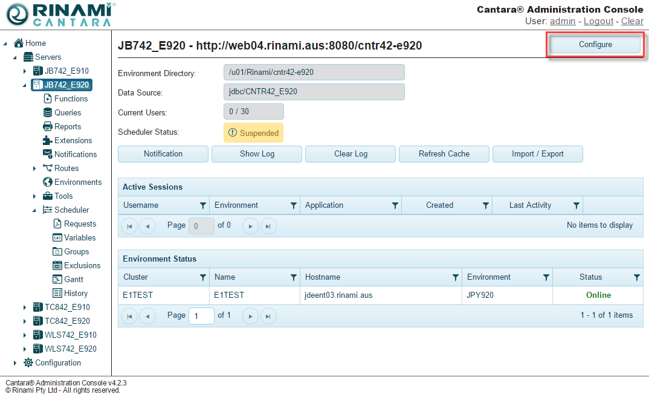Viewport: 649px width, 406px height.
Task: Click the Functions icon in sidebar
Action: point(48,98)
